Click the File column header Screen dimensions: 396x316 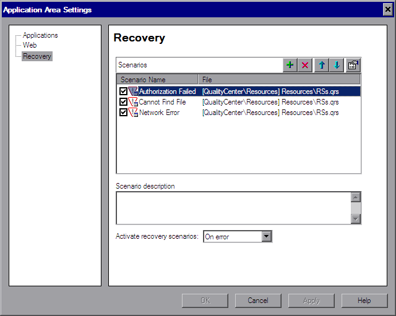pyautogui.click(x=279, y=80)
